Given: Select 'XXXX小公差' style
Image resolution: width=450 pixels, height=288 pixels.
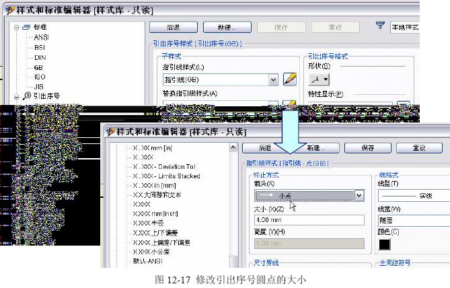Looking at the screenshot, I should point(151,252).
